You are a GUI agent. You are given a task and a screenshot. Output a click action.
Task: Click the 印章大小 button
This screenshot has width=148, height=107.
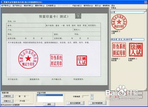pyautogui.click(x=7, y=101)
